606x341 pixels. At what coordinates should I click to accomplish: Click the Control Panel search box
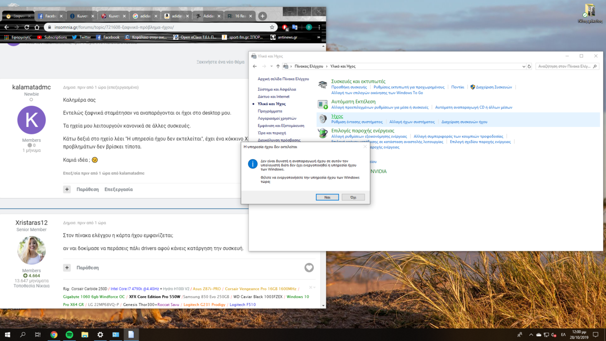[x=567, y=66]
